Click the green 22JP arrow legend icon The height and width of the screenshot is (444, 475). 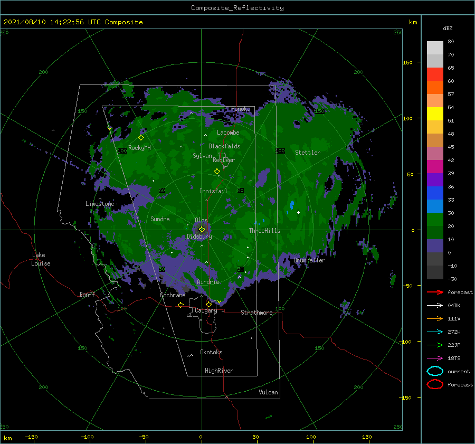pos(435,345)
